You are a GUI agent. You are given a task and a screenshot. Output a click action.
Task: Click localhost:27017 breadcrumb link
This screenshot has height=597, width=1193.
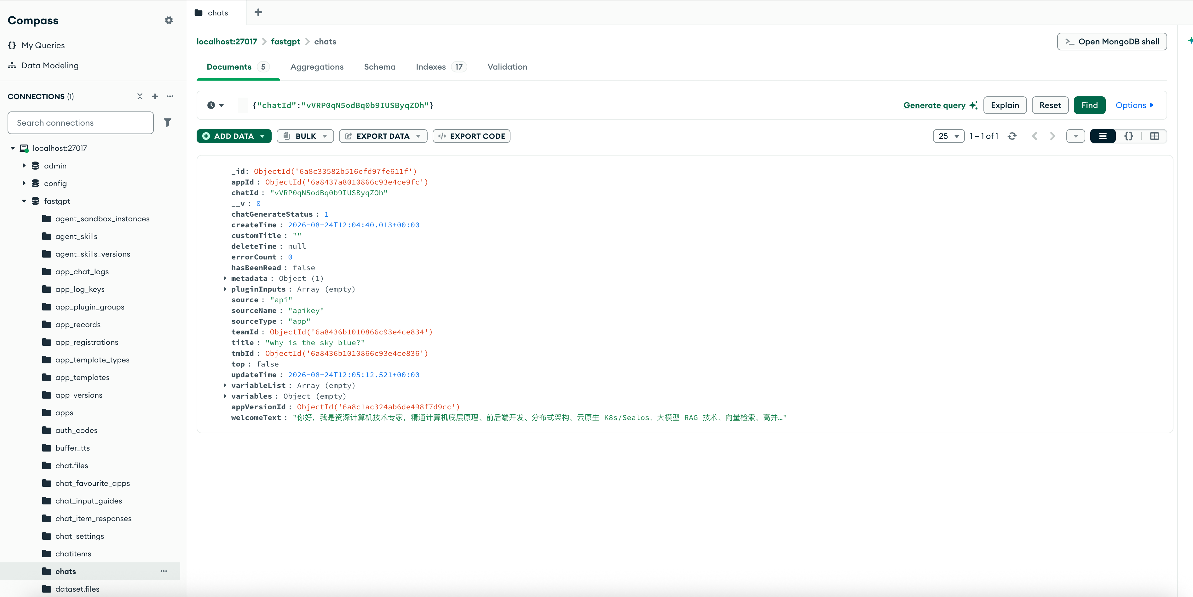pos(227,42)
